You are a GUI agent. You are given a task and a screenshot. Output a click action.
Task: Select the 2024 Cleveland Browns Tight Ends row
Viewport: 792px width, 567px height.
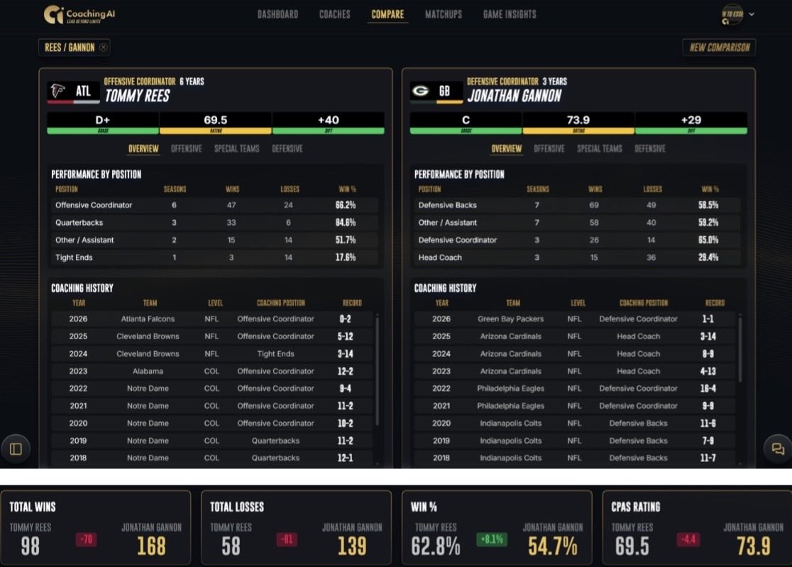point(212,353)
